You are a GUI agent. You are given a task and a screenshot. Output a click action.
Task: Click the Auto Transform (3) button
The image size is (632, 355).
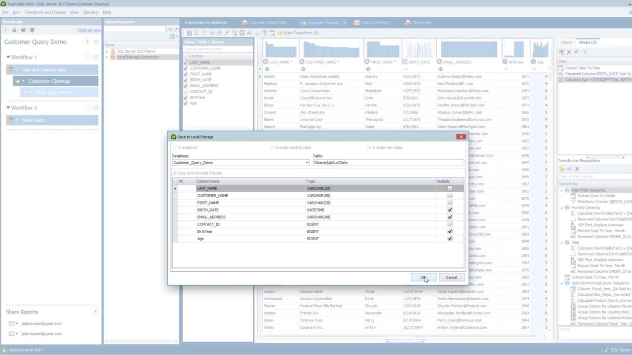[x=297, y=33]
